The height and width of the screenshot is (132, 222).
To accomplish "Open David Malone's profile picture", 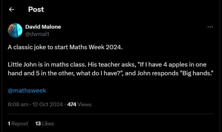I will coord(15,30).
